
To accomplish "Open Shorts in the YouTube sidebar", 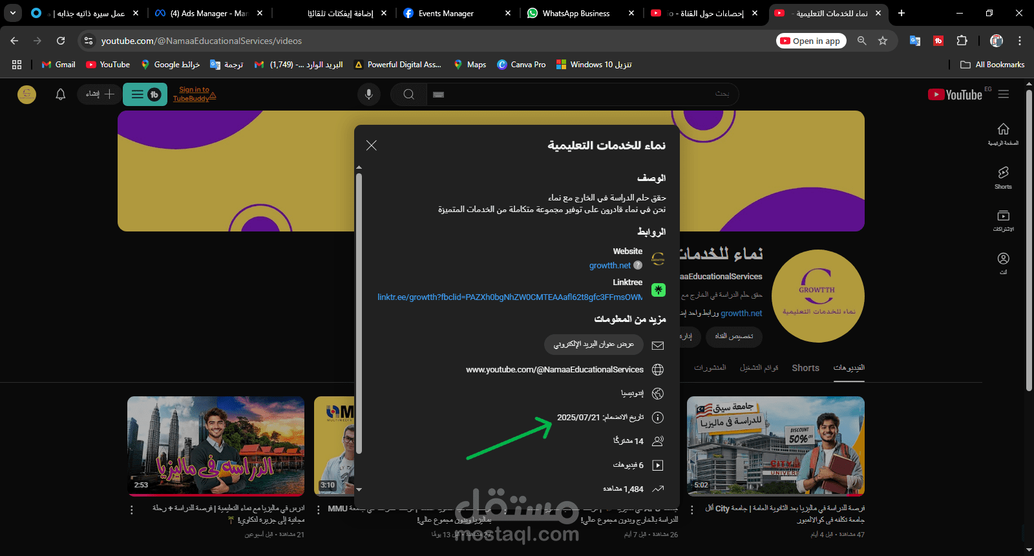I will coord(1003,178).
